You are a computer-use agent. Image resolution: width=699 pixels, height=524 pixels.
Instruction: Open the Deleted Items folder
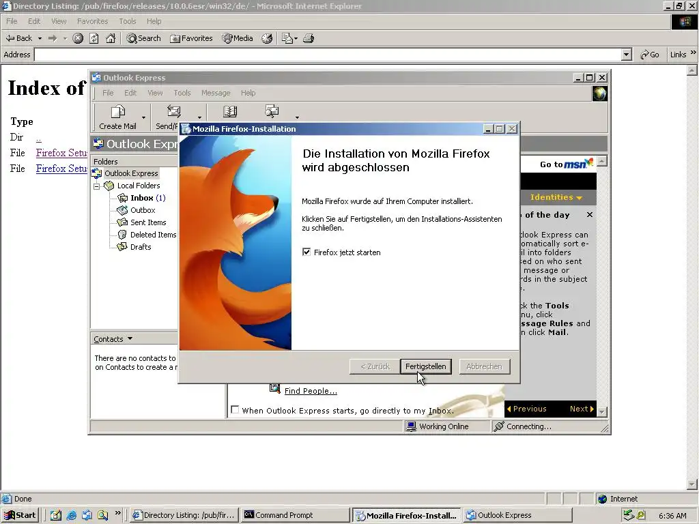pyautogui.click(x=153, y=235)
